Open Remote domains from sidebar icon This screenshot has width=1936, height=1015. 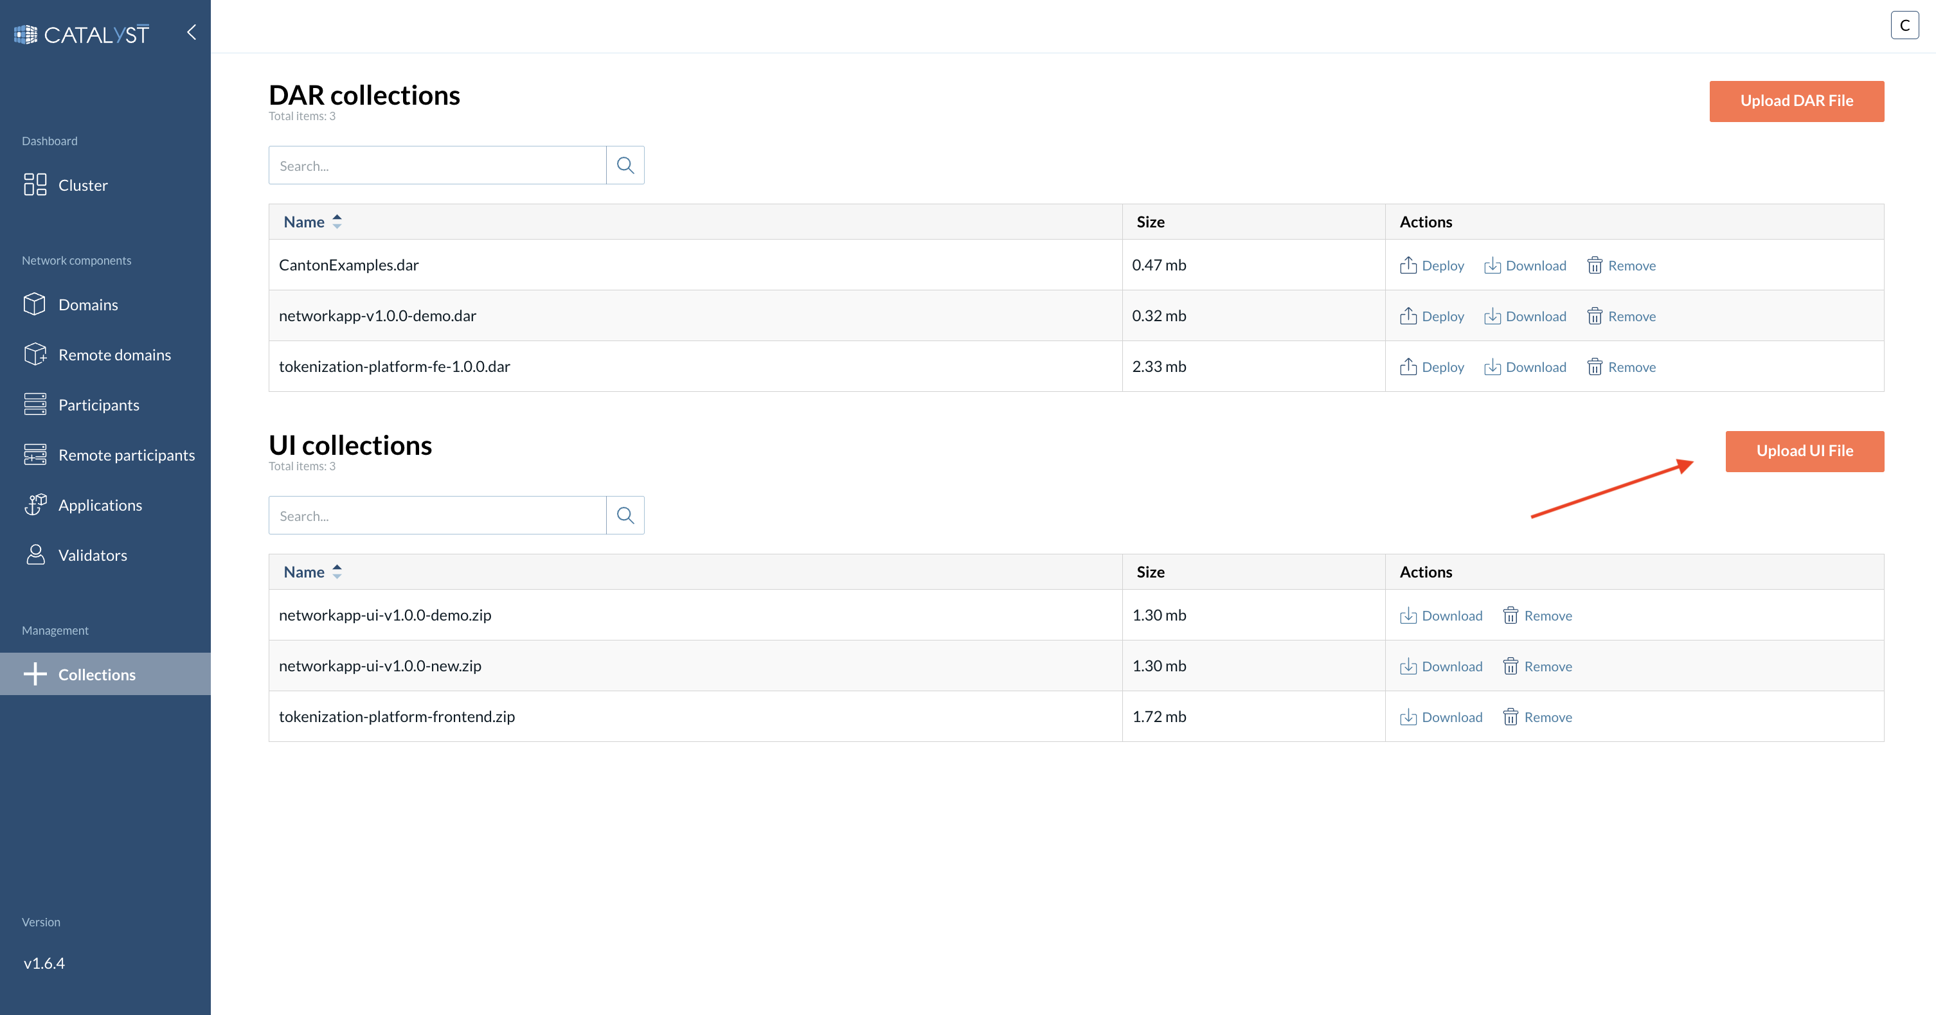(x=35, y=354)
